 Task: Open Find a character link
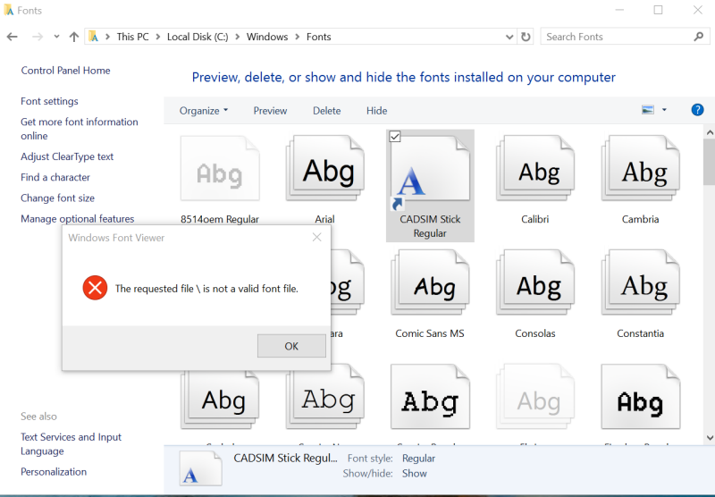coord(55,177)
